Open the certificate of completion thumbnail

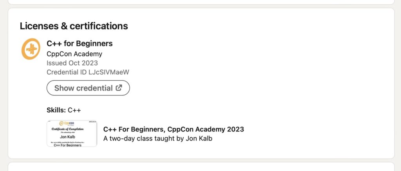tap(72, 133)
